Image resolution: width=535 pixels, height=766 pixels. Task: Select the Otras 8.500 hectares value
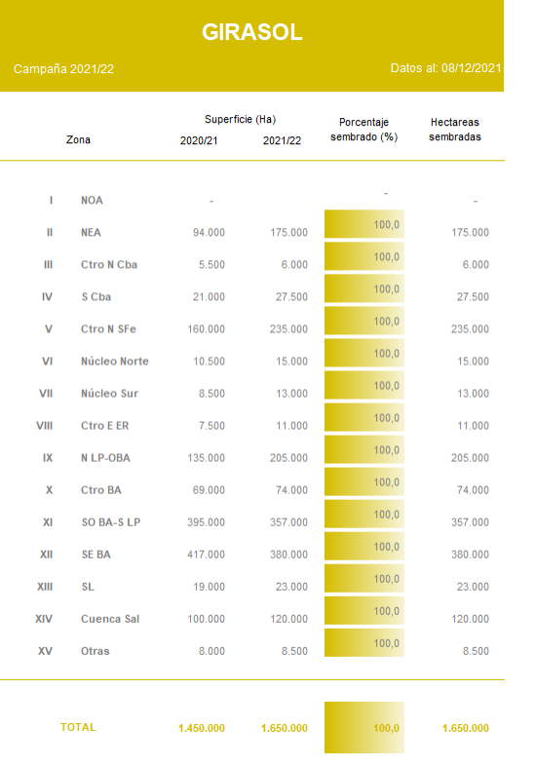click(476, 651)
